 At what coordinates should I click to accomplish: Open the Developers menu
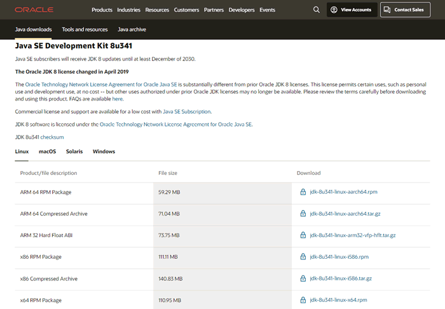coord(242,10)
